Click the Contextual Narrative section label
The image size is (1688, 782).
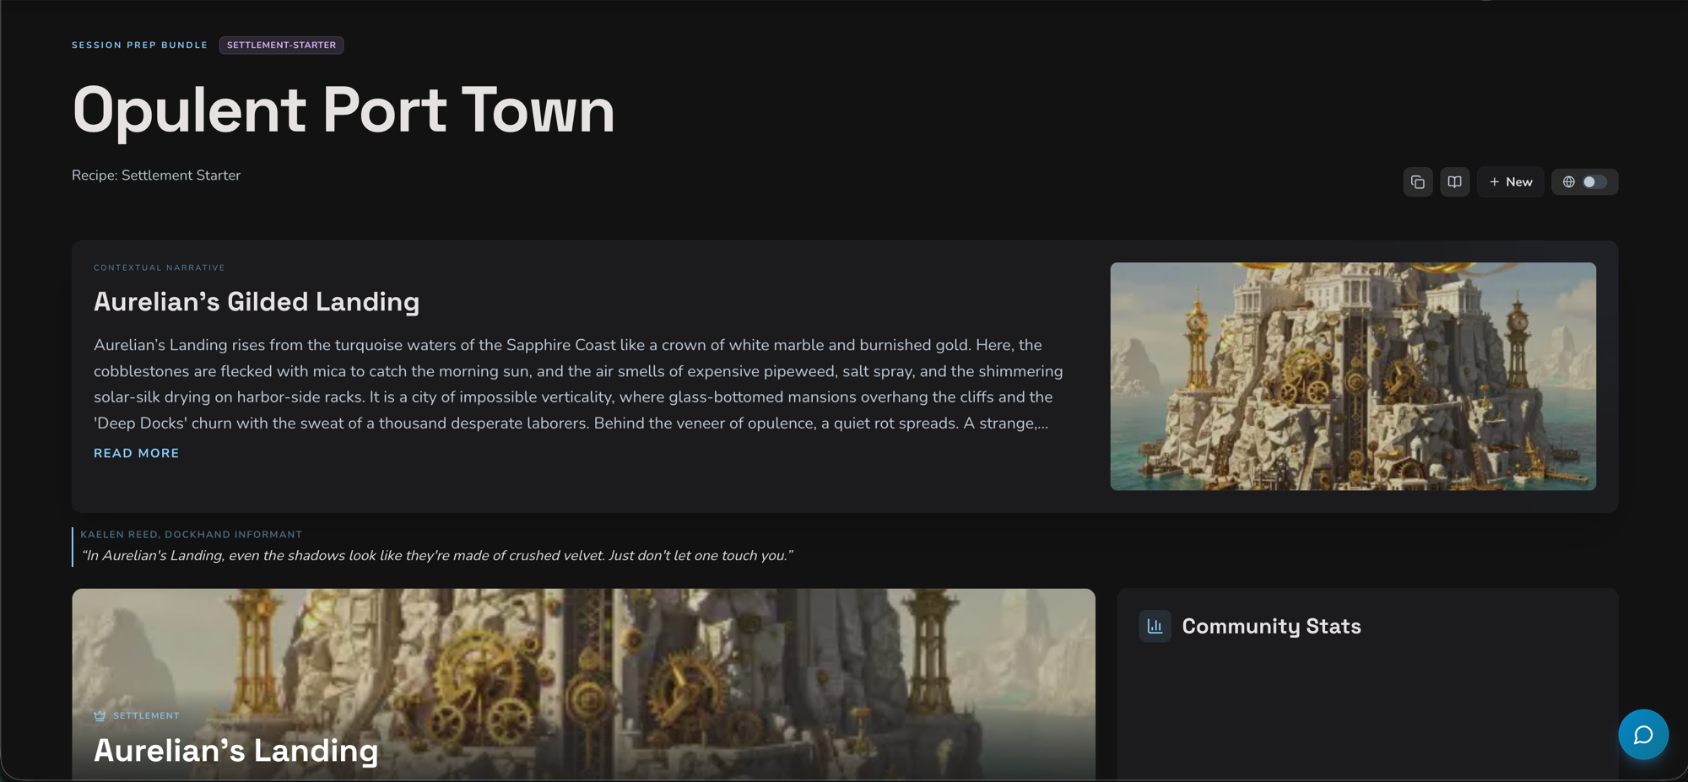point(160,267)
